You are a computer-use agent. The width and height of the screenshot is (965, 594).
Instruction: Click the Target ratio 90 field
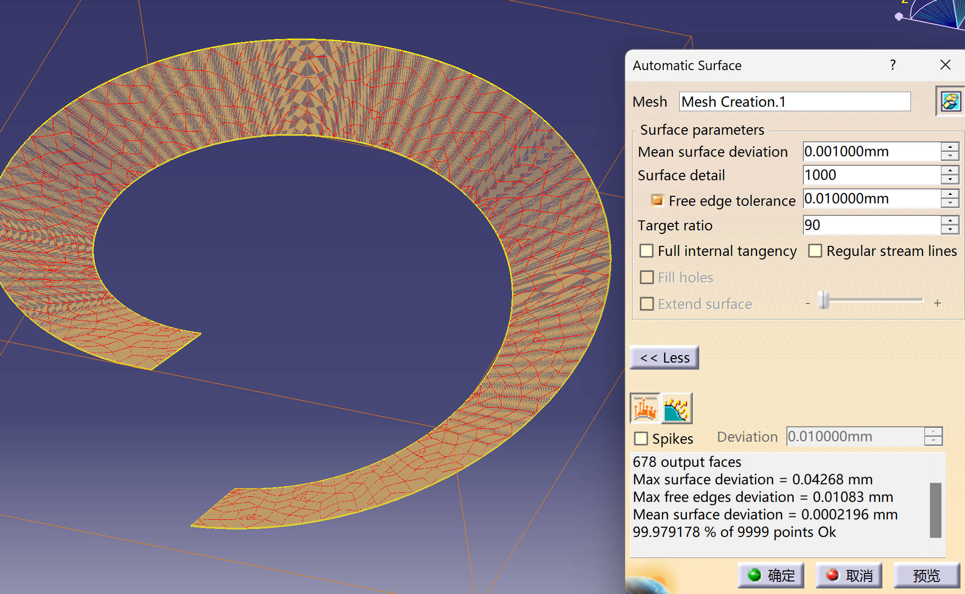872,225
